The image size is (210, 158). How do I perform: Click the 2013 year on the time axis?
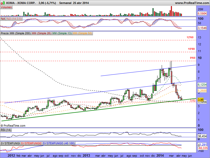(86, 156)
